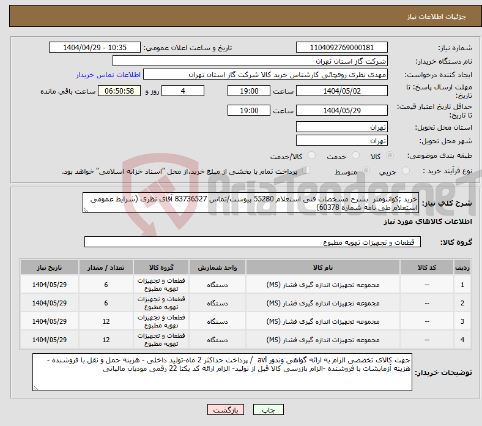The height and width of the screenshot is (426, 482).
Task: Click the buyer name field شرکت گاز استان تهران
Action: tap(250, 61)
